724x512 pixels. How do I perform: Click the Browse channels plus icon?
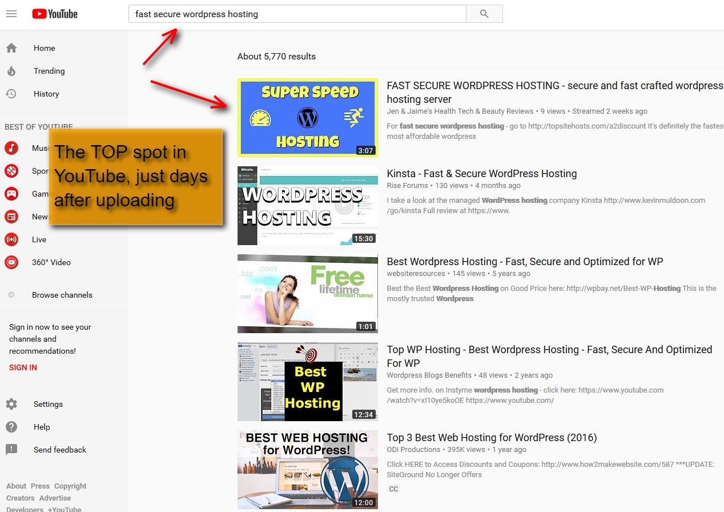pyautogui.click(x=11, y=295)
